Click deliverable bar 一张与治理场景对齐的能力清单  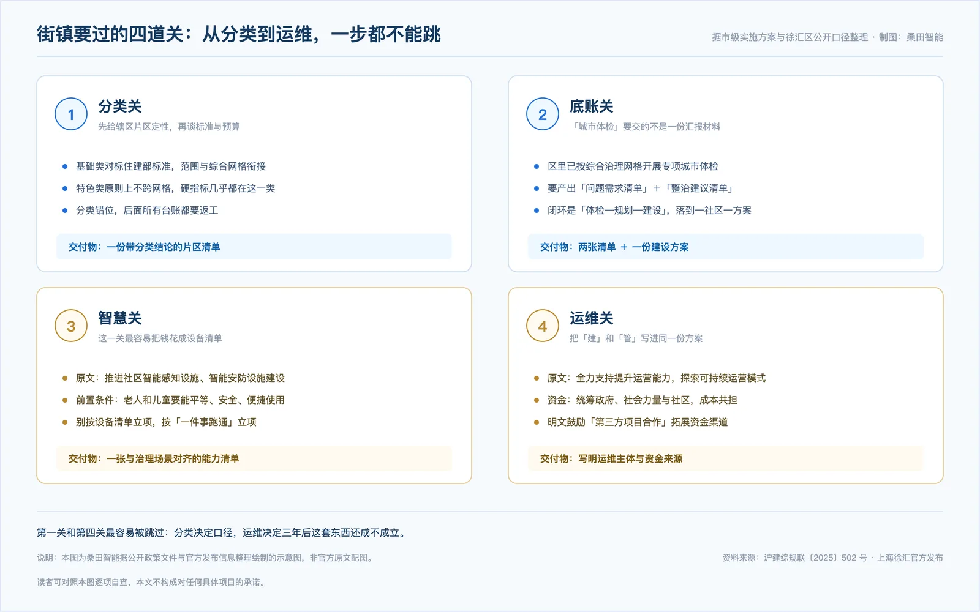click(254, 458)
